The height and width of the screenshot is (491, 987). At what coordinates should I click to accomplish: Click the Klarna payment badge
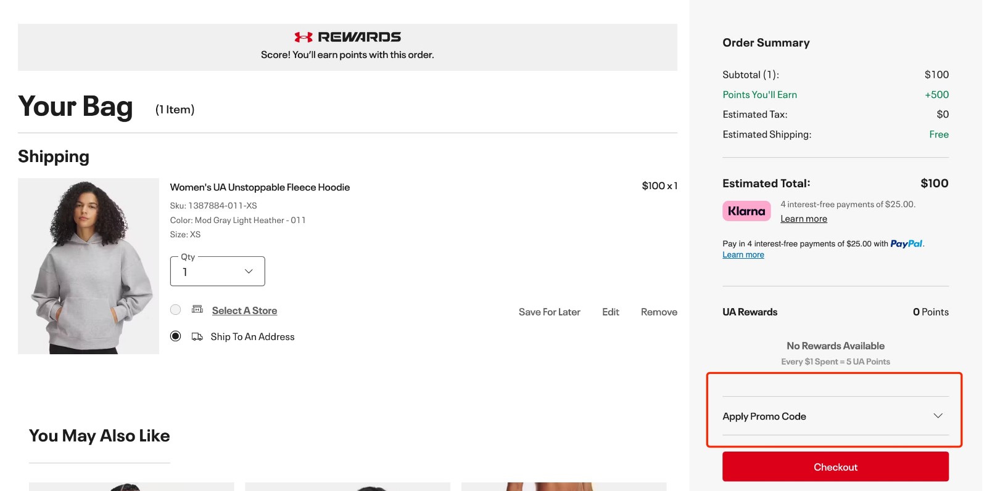click(746, 210)
